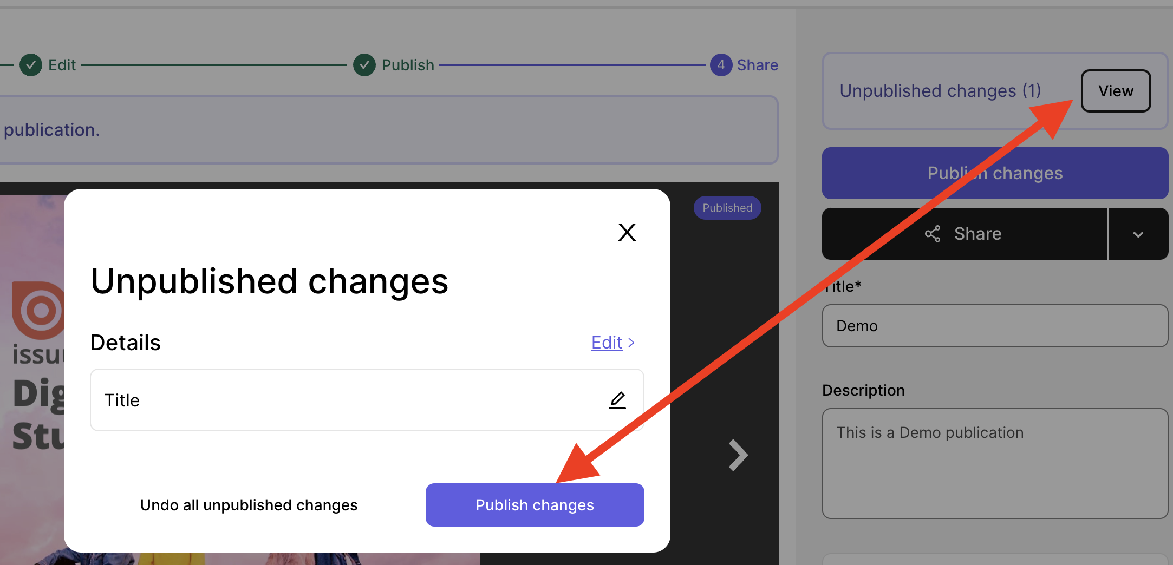View unpublished changes
The image size is (1173, 565).
(x=1116, y=91)
